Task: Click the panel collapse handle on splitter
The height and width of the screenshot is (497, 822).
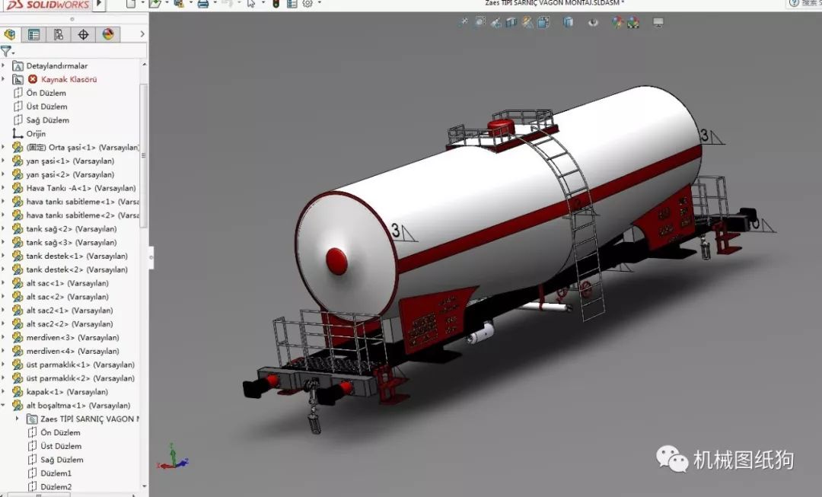Action: pos(151,257)
